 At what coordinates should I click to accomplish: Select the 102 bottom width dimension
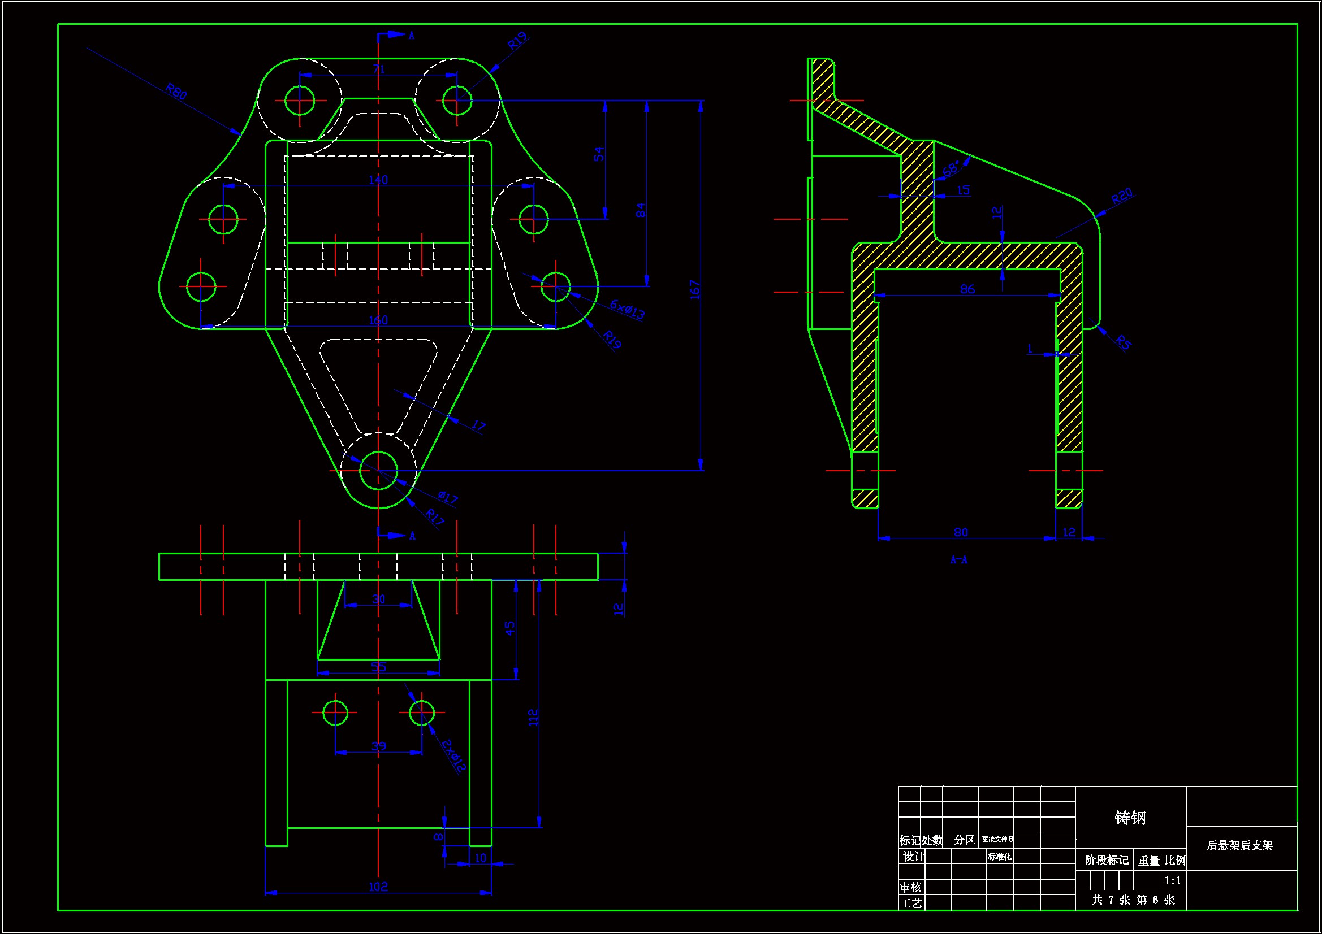(378, 887)
